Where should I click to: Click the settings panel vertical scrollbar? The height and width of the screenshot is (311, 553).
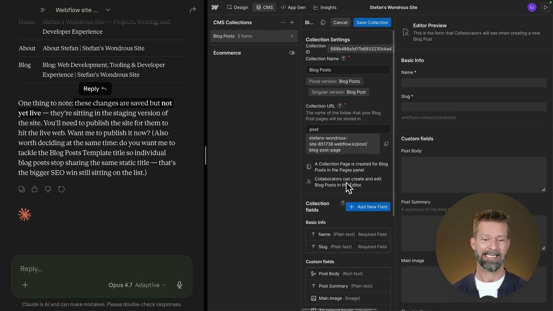(x=393, y=123)
